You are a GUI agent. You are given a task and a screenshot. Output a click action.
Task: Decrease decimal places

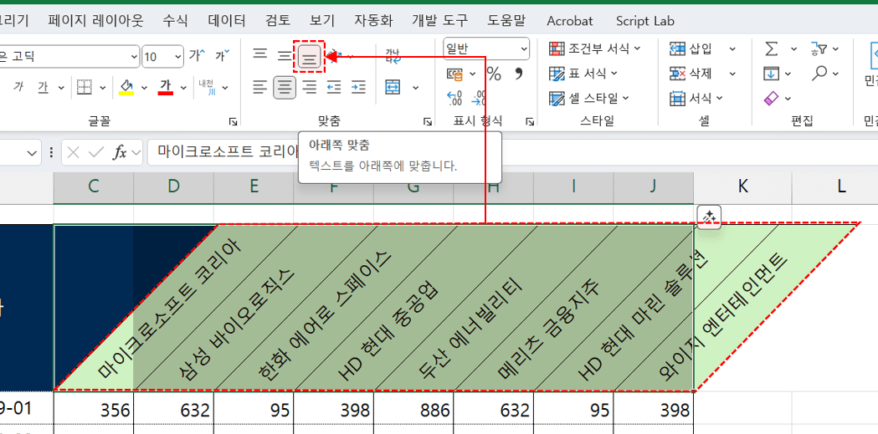click(480, 98)
